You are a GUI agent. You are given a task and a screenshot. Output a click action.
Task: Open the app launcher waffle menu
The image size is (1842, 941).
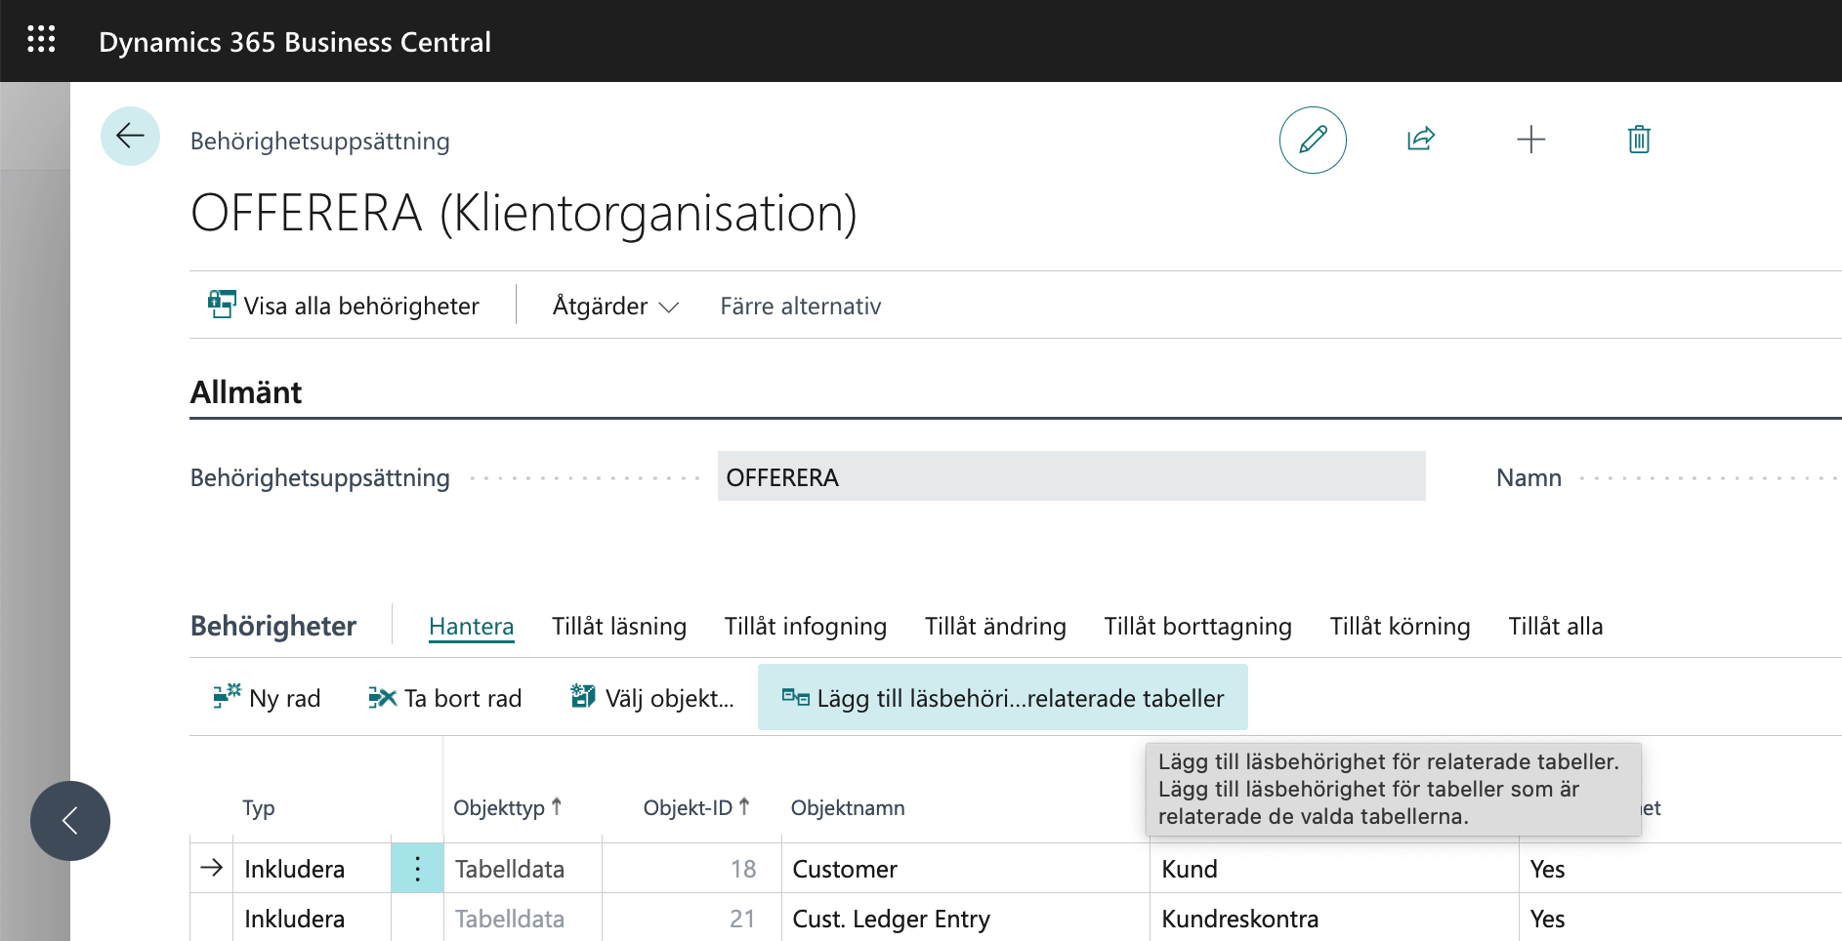[41, 39]
